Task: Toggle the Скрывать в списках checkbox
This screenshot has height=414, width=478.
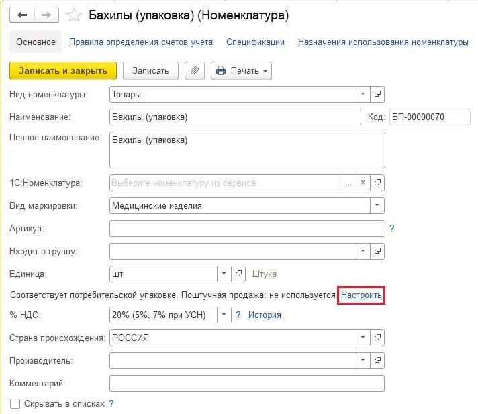Action: coord(15,403)
